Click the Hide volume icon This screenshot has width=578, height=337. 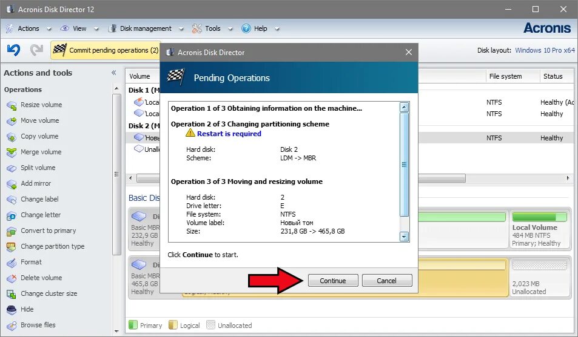pyautogui.click(x=12, y=310)
